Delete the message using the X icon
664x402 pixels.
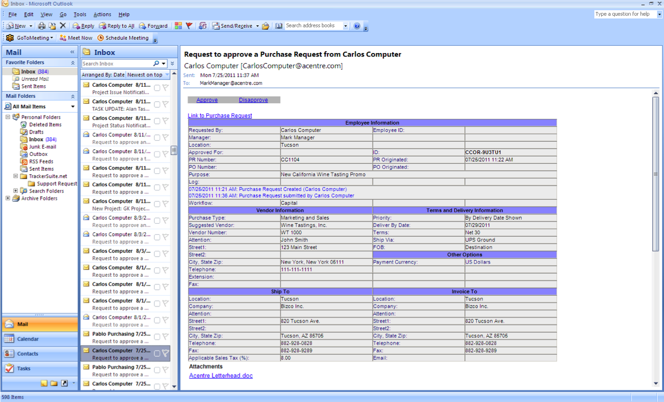point(62,26)
